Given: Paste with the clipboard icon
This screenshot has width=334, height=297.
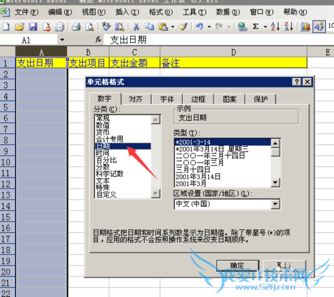Looking at the screenshot, I should [x=163, y=27].
